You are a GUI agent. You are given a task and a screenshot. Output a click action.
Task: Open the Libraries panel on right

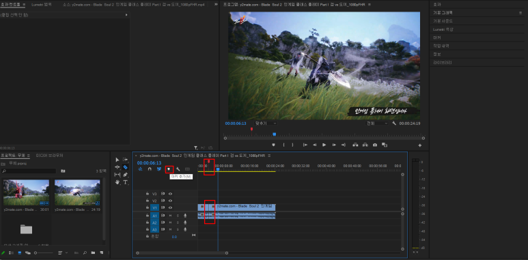click(x=442, y=63)
